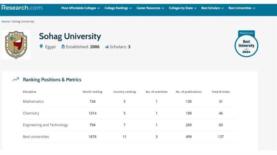The width and height of the screenshot is (277, 155).
Task: Click the Scholars people icon
Action: click(x=107, y=47)
